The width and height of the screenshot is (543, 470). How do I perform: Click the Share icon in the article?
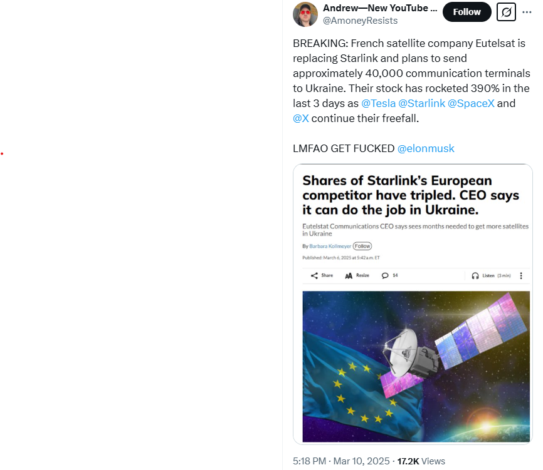[315, 275]
